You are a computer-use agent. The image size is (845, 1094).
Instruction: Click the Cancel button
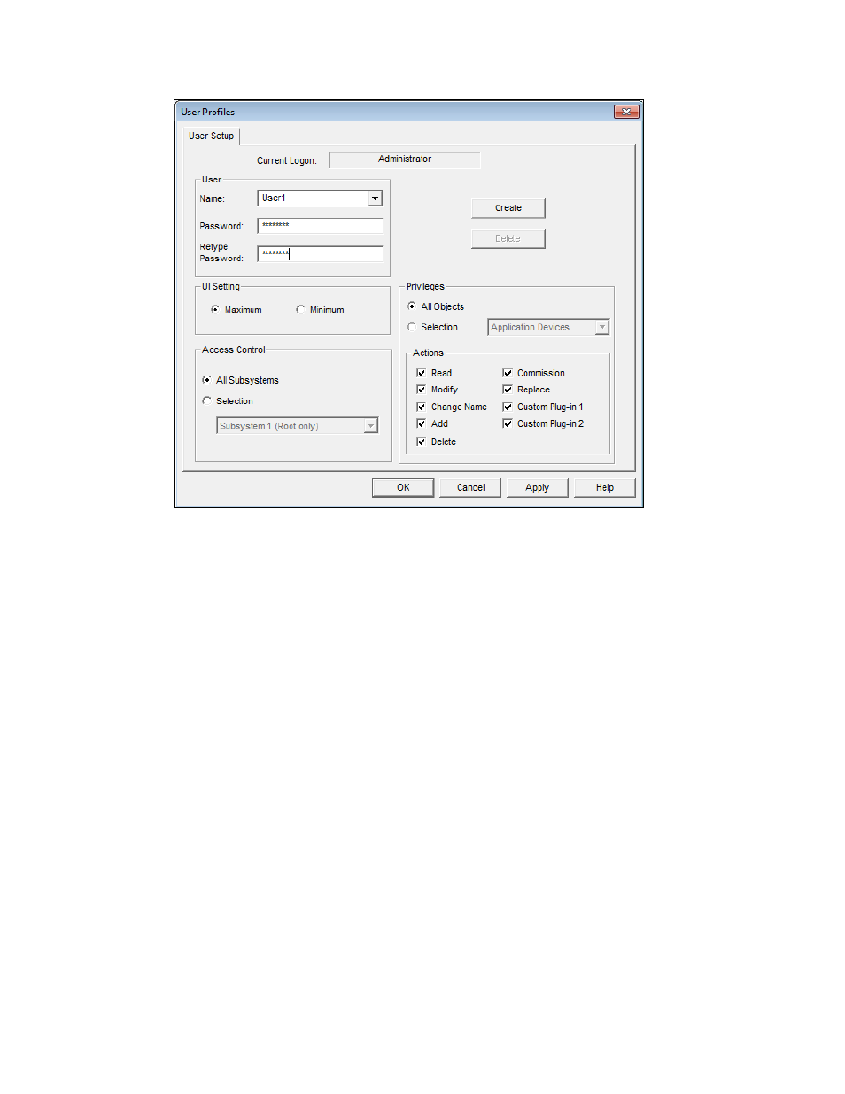pos(470,488)
